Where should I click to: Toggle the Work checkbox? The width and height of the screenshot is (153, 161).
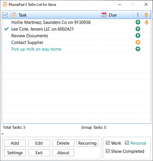click(x=108, y=143)
